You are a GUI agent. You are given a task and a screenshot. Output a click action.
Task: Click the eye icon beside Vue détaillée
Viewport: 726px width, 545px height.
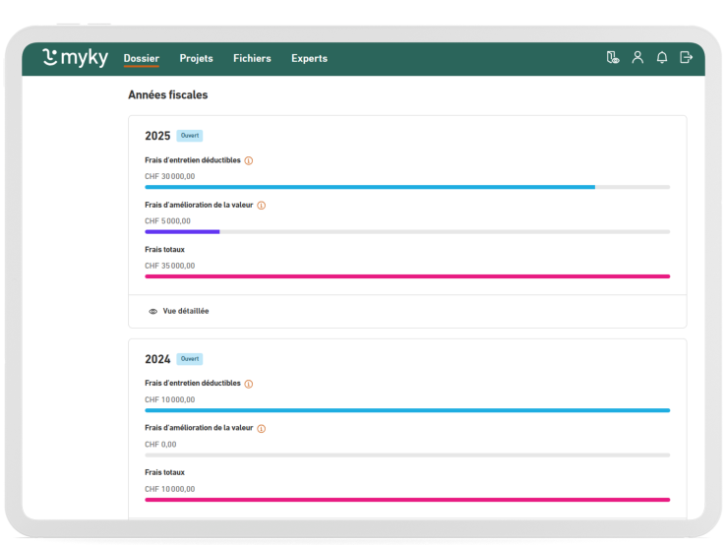tap(152, 311)
